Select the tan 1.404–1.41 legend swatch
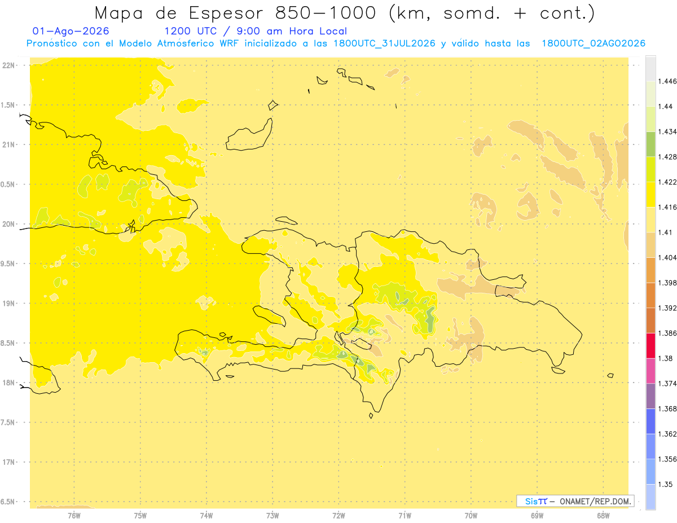 pos(650,245)
